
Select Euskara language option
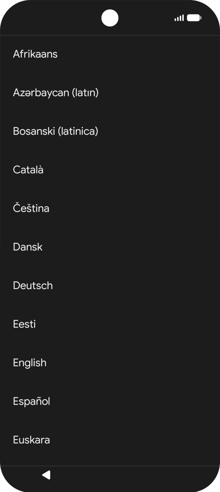tap(31, 440)
